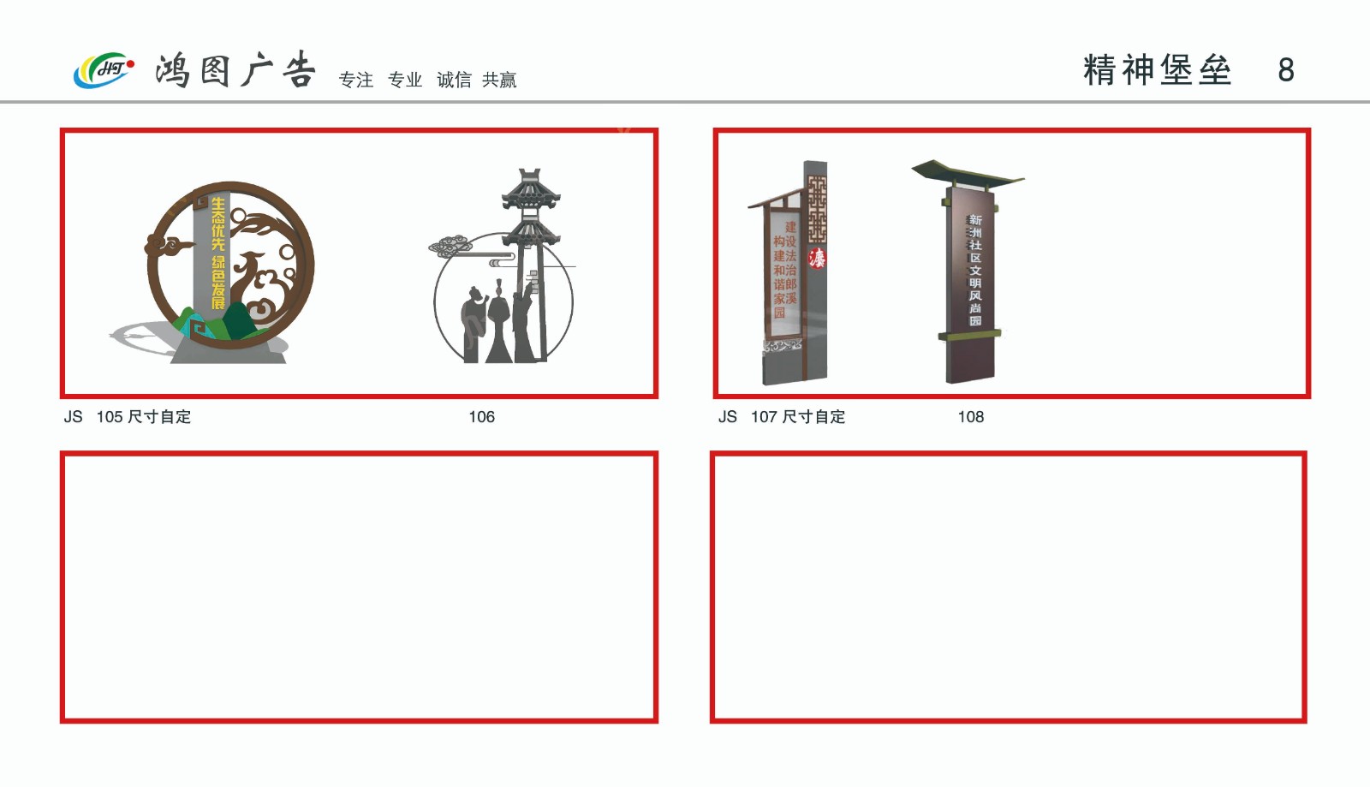Click the page number 8
The width and height of the screenshot is (1370, 787).
click(x=1285, y=70)
